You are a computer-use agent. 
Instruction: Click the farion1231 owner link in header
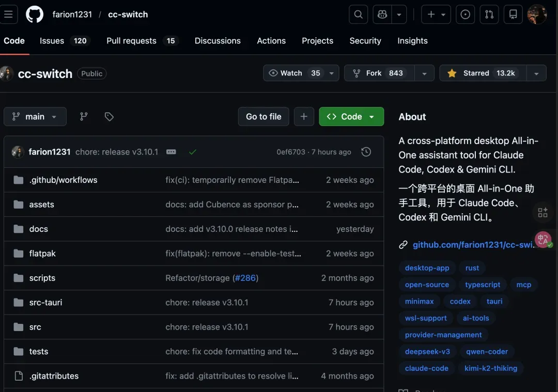[72, 14]
